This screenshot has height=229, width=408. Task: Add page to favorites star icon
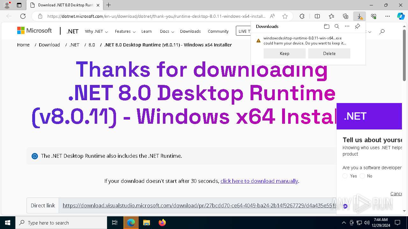[x=285, y=16]
